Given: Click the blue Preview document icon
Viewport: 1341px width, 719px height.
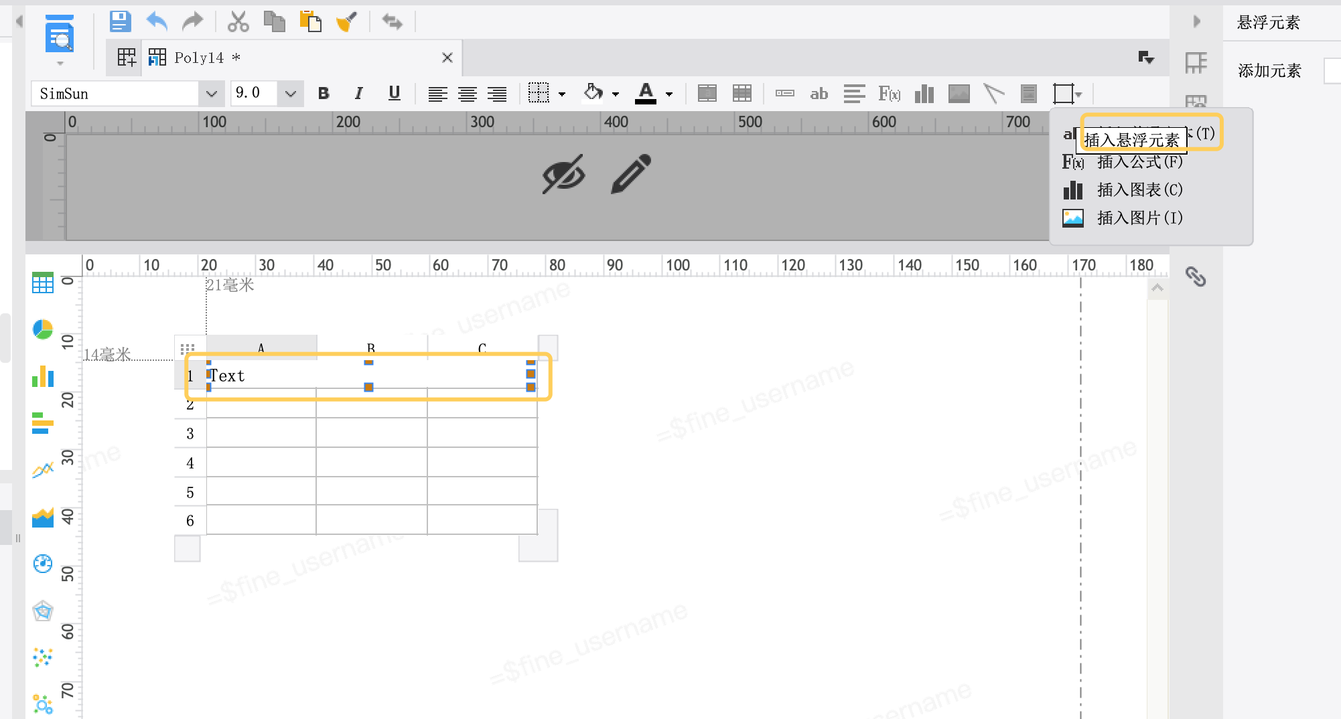Looking at the screenshot, I should click(x=60, y=33).
